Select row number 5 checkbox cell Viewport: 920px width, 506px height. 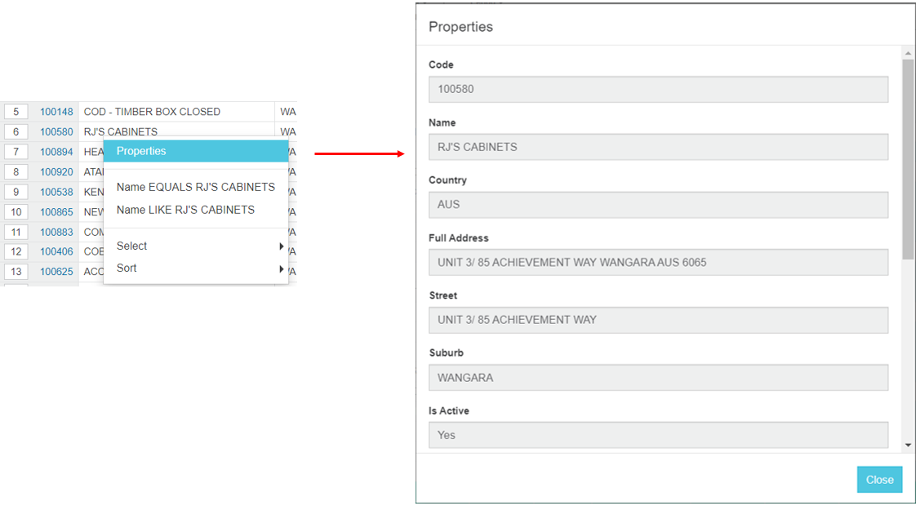tap(16, 112)
